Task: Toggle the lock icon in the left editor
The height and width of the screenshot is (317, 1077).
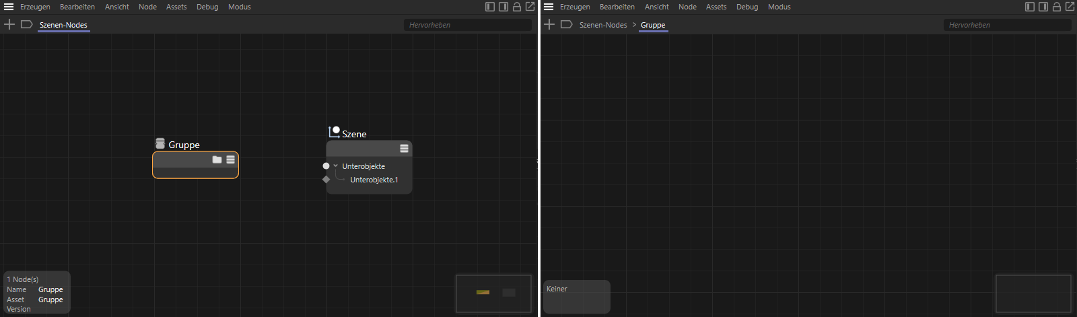Action: click(x=517, y=7)
